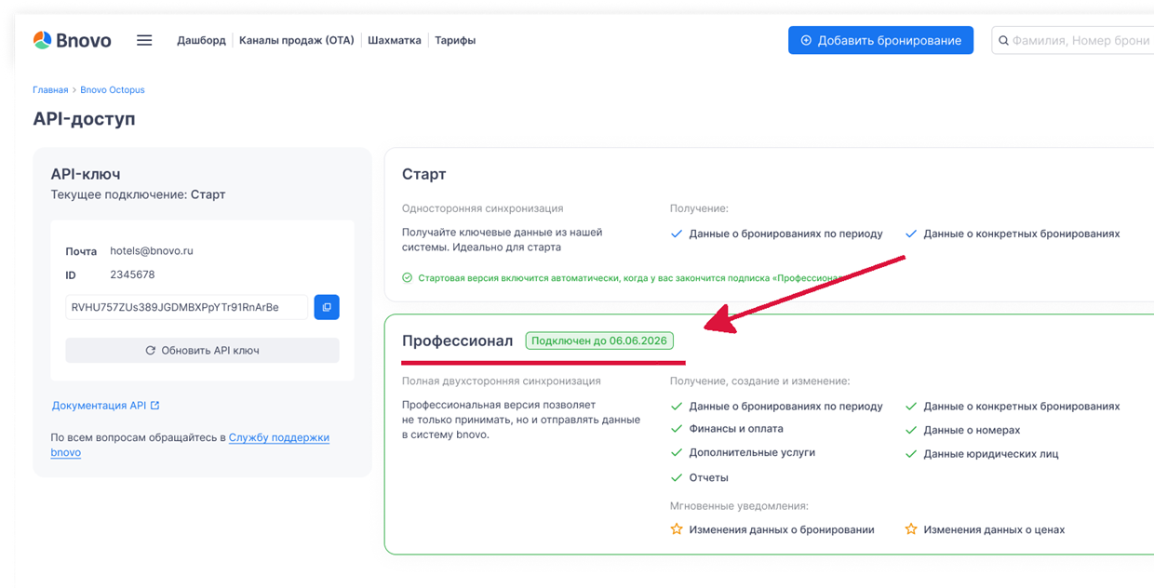Click the Bnovo Octopus breadcrumb
This screenshot has height=588, width=1154.
[113, 90]
